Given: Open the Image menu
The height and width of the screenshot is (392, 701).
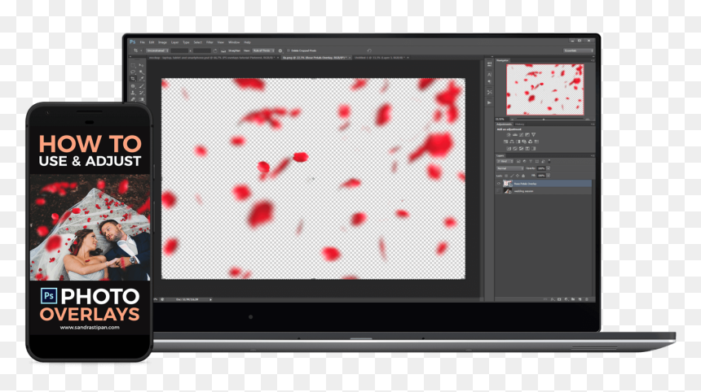Looking at the screenshot, I should click(162, 42).
